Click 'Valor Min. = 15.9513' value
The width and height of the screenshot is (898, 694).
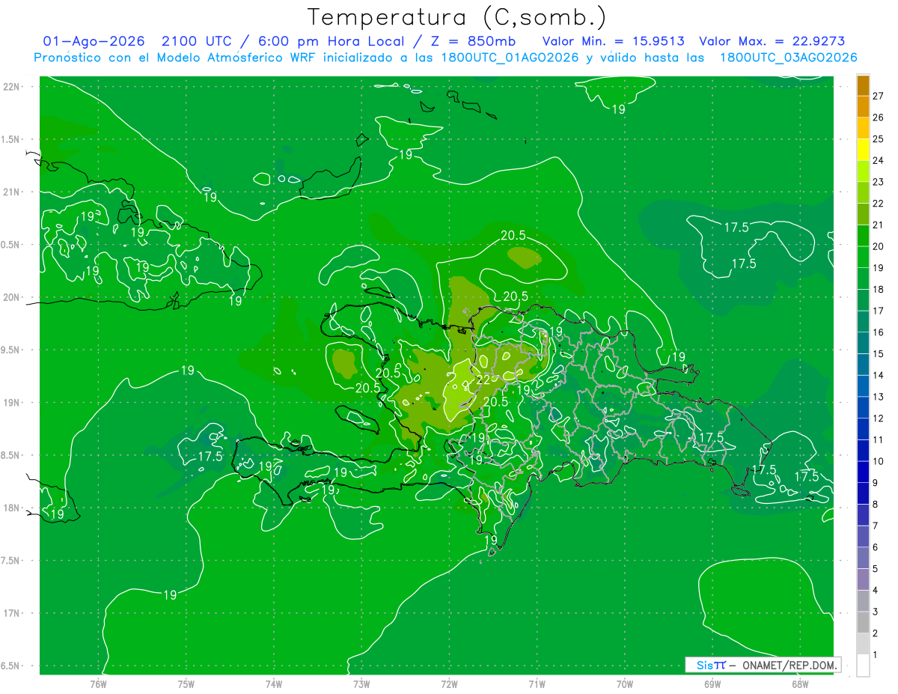613,41
